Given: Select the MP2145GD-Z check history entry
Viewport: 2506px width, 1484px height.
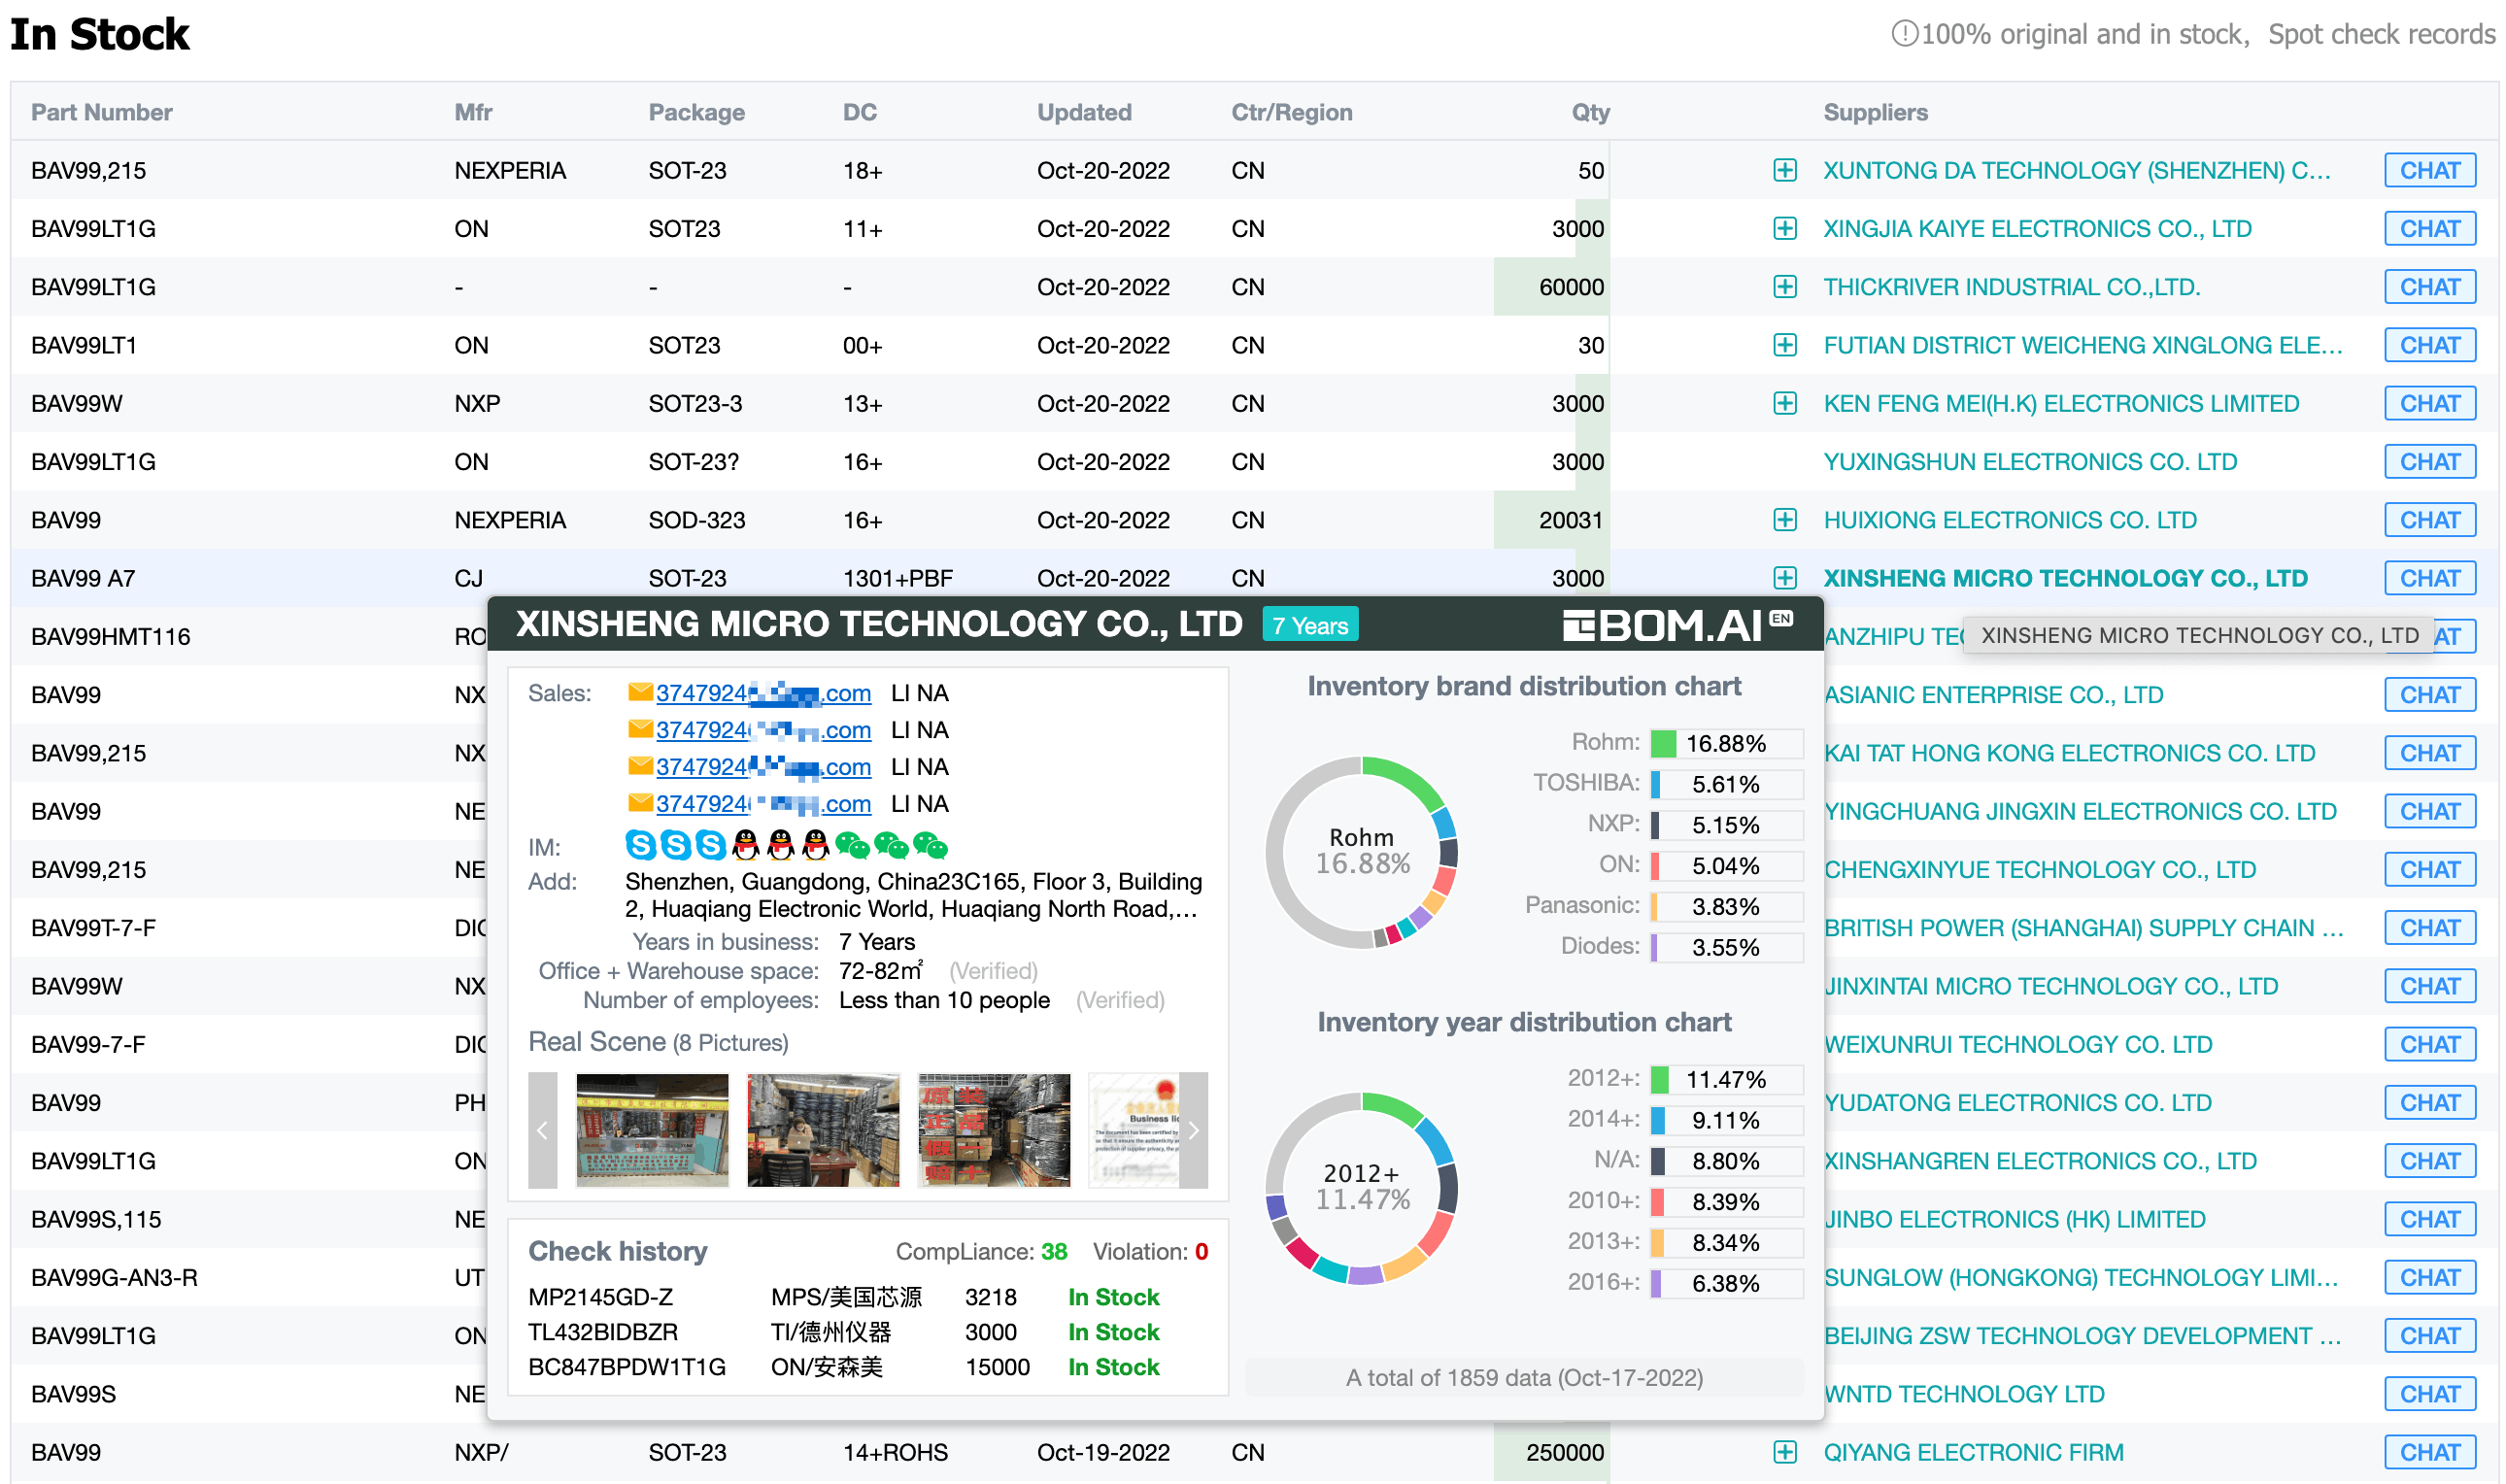Looking at the screenshot, I should 601,1297.
